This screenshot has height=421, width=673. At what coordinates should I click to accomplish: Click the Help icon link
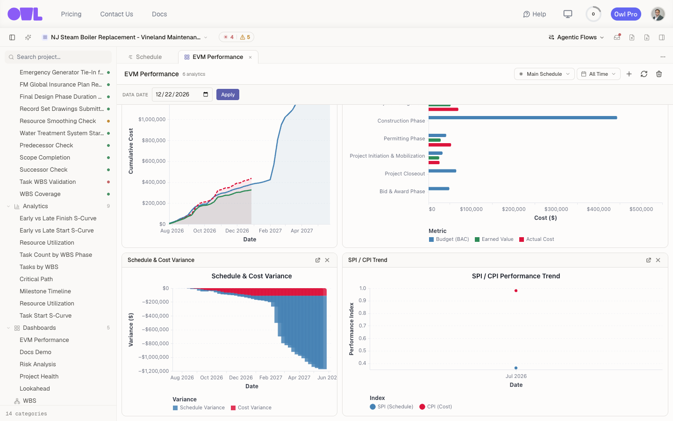pos(535,14)
